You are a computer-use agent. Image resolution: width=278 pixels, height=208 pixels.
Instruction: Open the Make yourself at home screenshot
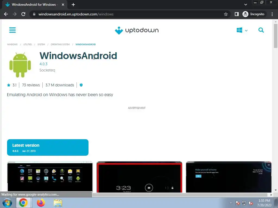click(x=229, y=177)
